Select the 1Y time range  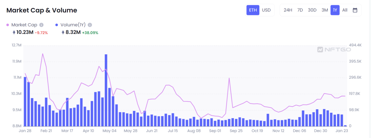pyautogui.click(x=335, y=10)
